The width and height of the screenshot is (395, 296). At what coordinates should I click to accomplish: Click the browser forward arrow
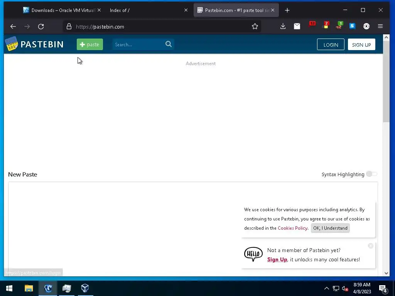(x=27, y=27)
